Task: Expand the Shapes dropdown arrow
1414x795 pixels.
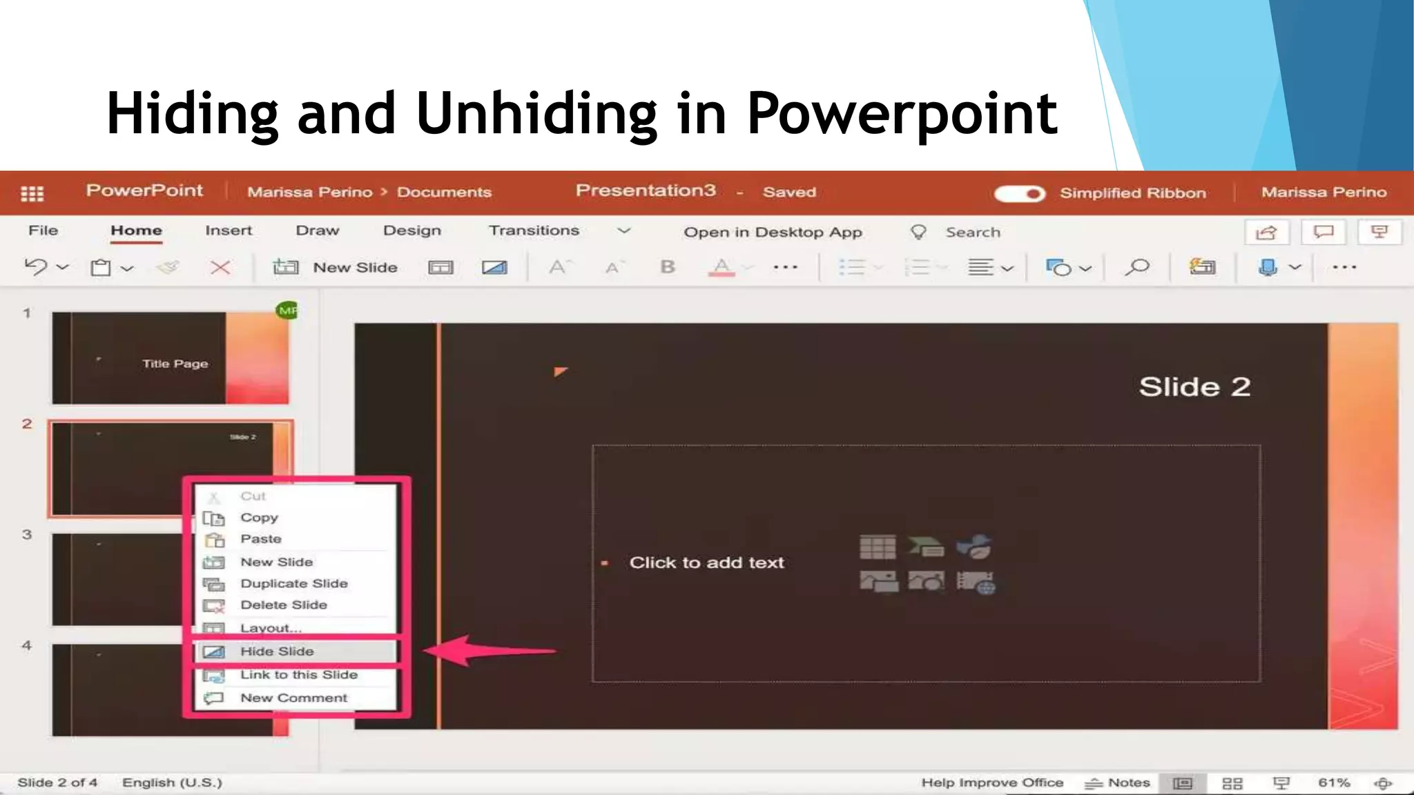Action: point(1085,268)
